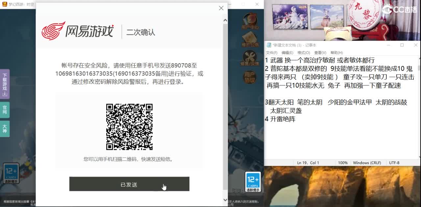Open 修复/反馈 wrench icon in launcher
This screenshot has height=207, width=421.
coord(250,58)
